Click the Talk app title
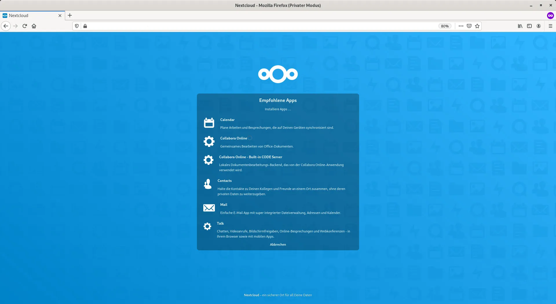556x304 pixels. coord(220,223)
